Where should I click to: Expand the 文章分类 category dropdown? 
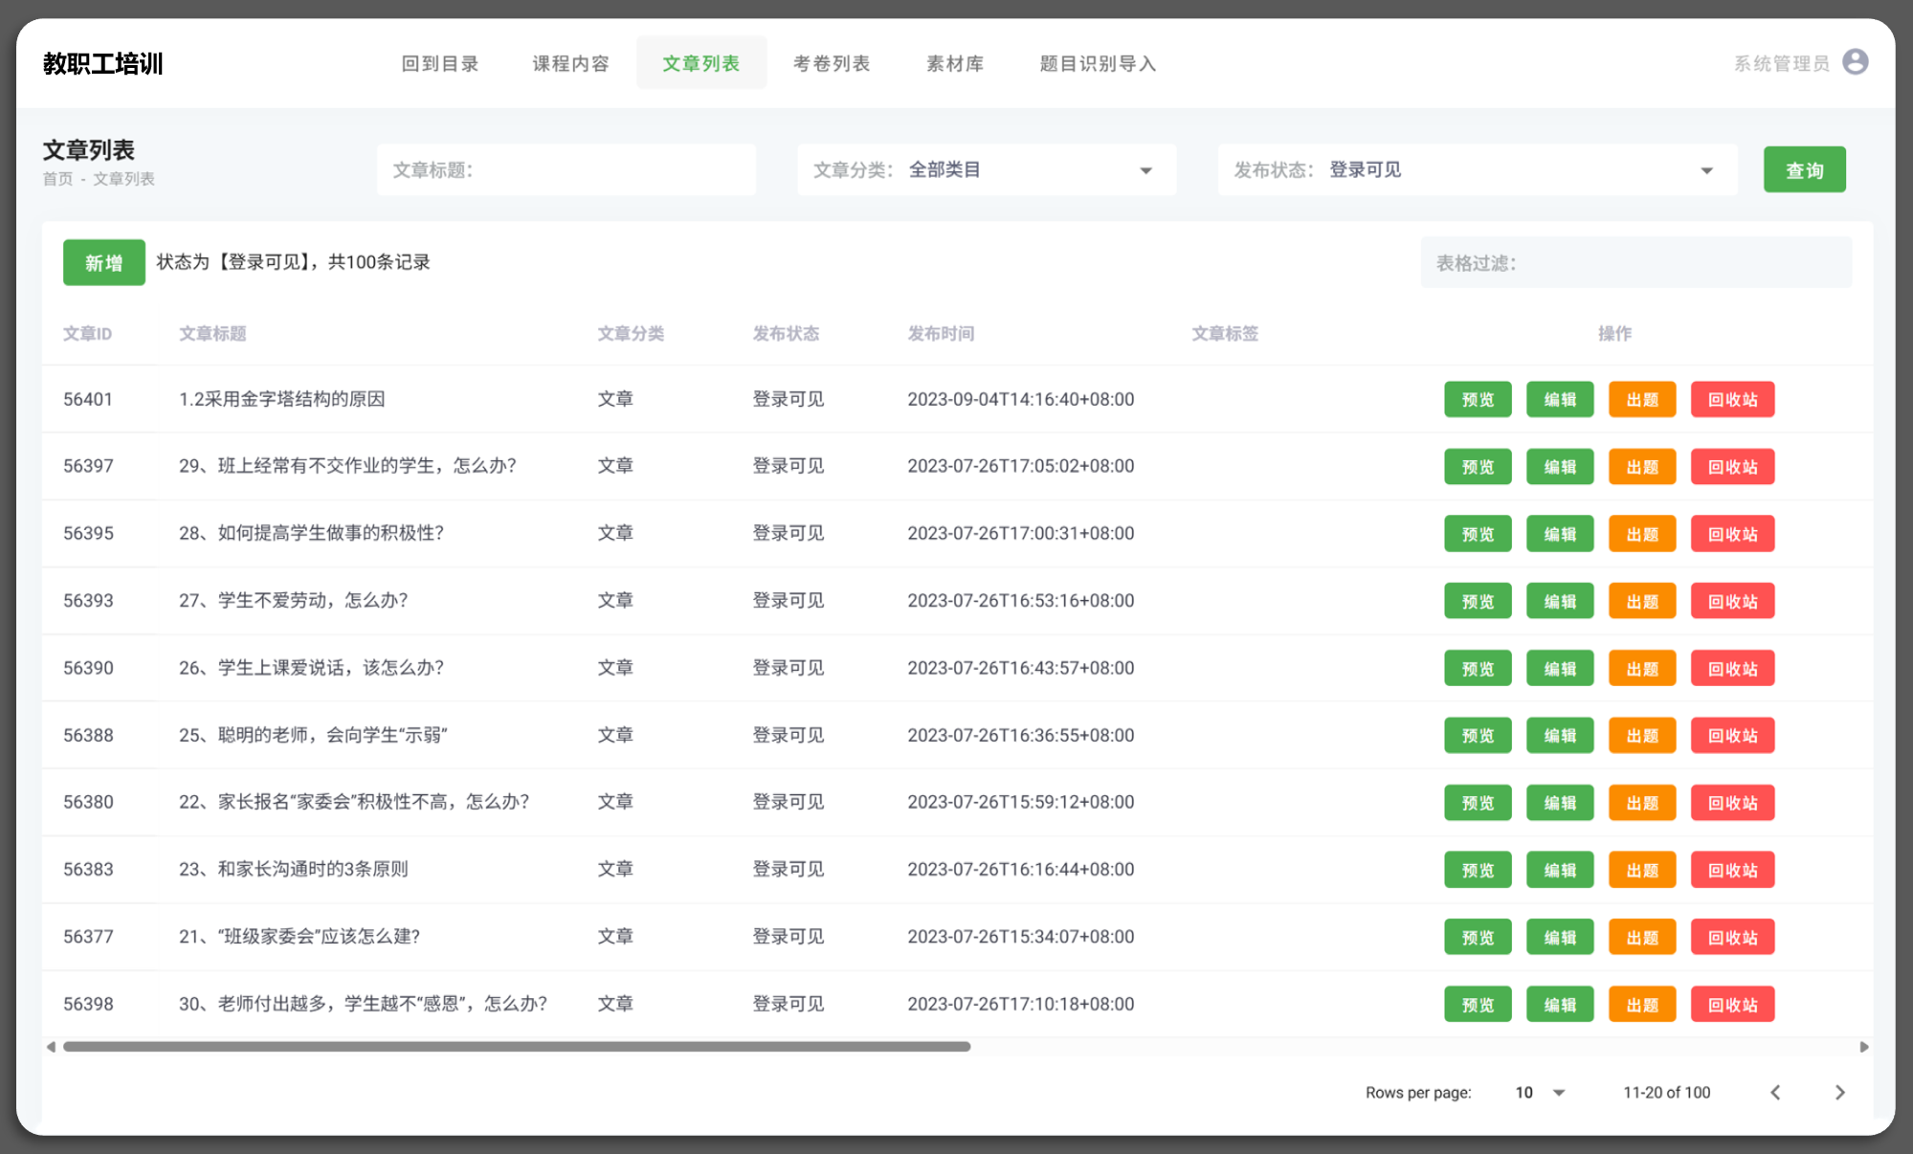(1145, 170)
